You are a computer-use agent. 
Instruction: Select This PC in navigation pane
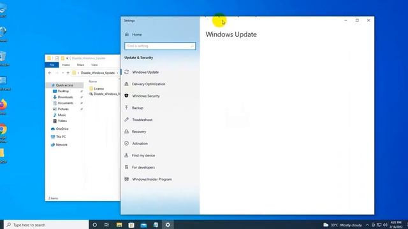coord(61,137)
